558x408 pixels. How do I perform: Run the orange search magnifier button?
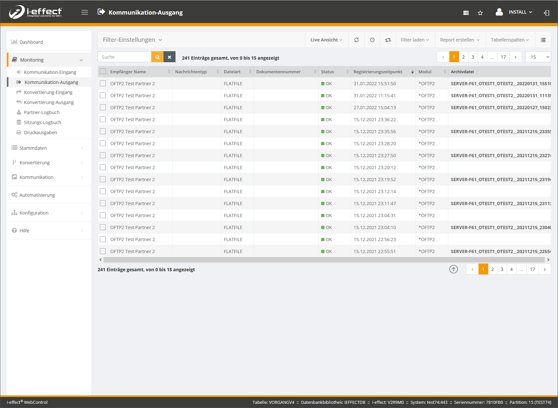coord(157,57)
